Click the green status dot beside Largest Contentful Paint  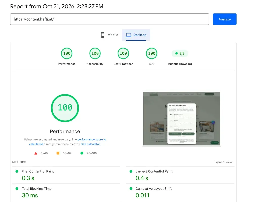pyautogui.click(x=131, y=171)
